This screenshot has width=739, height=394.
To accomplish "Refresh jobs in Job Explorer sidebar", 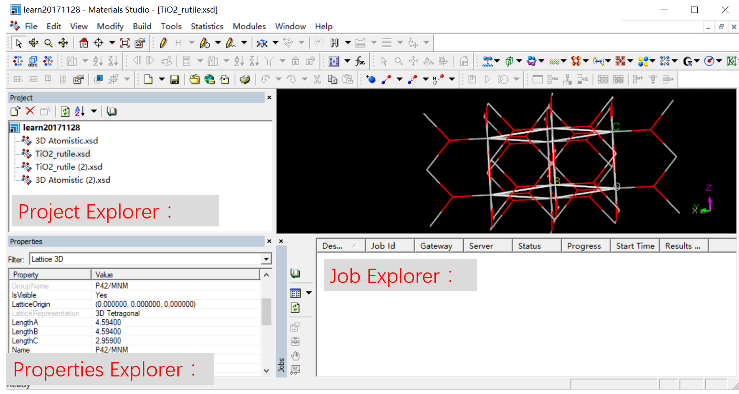I will point(295,308).
